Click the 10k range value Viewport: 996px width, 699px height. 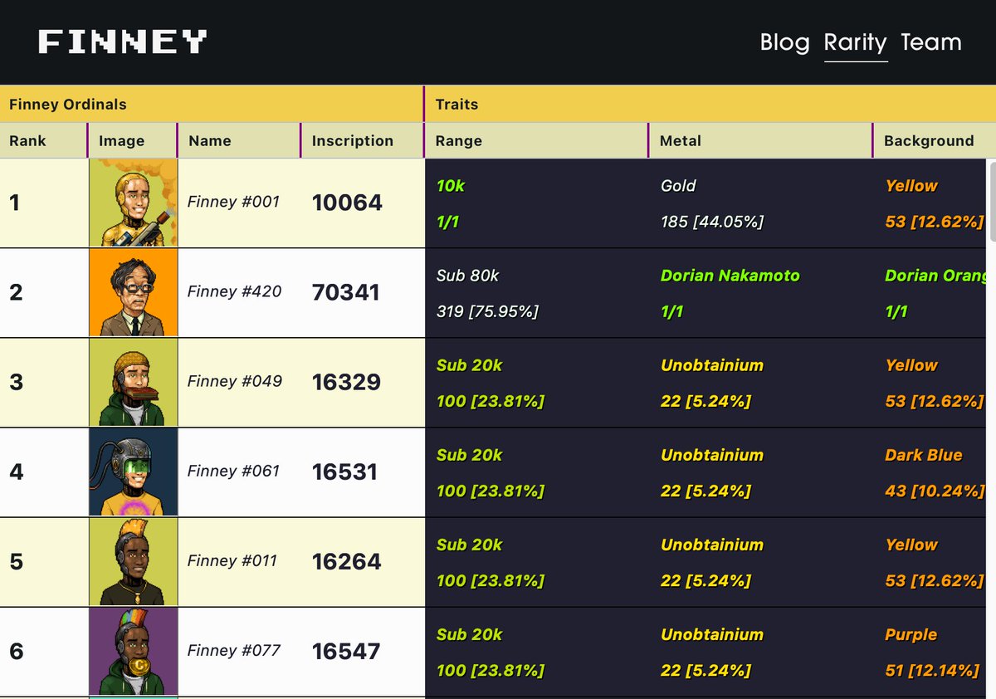(x=451, y=186)
